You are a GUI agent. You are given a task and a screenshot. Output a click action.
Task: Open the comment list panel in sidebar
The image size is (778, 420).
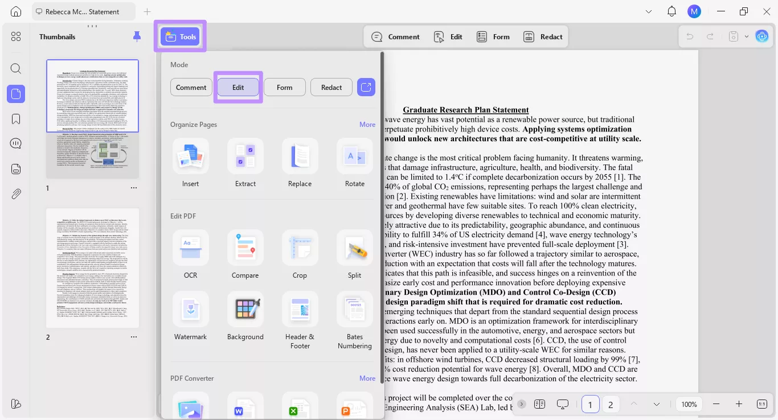pos(16,144)
